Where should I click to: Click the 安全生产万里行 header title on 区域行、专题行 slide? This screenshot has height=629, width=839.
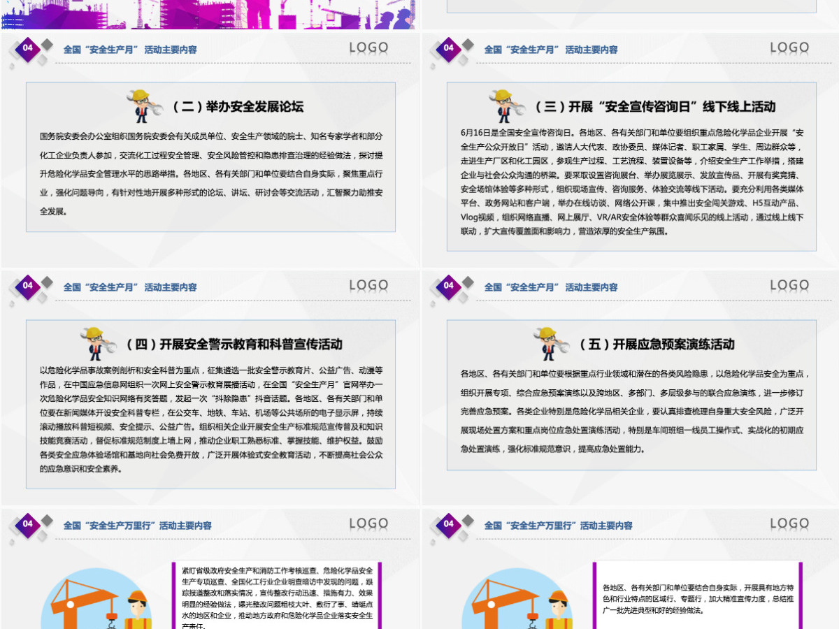[x=559, y=526]
